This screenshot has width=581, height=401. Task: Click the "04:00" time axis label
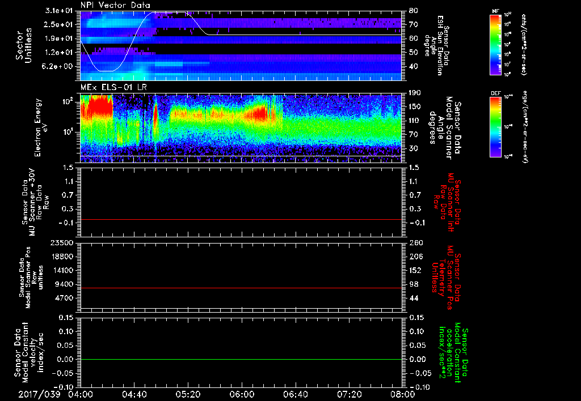(x=81, y=394)
